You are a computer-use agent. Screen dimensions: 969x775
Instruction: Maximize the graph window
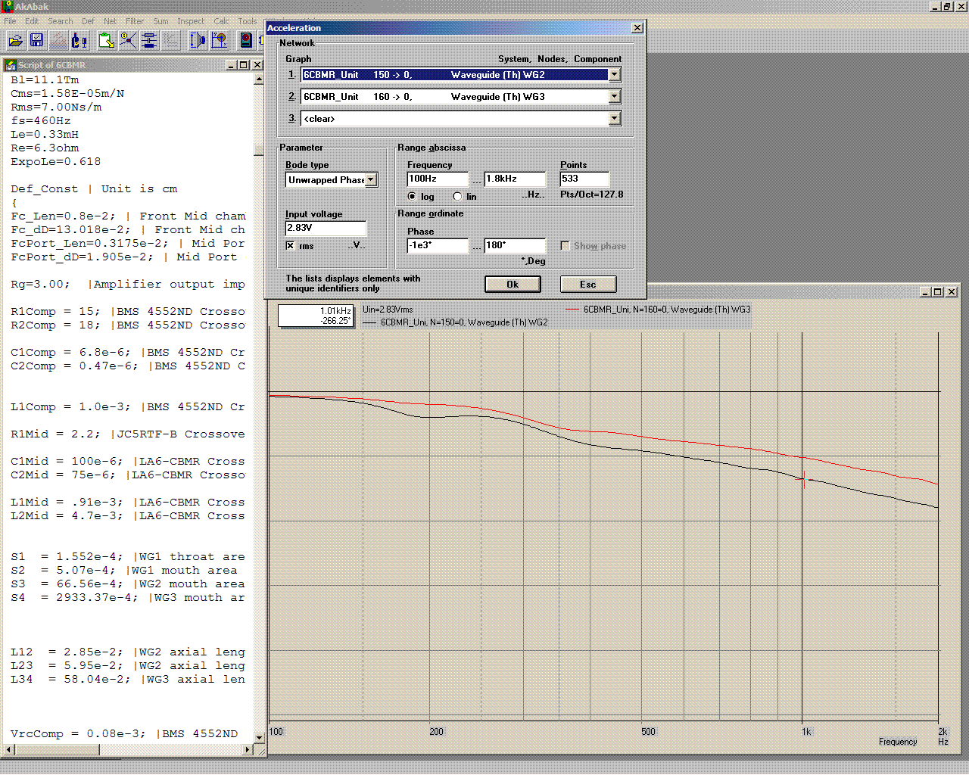pyautogui.click(x=937, y=292)
